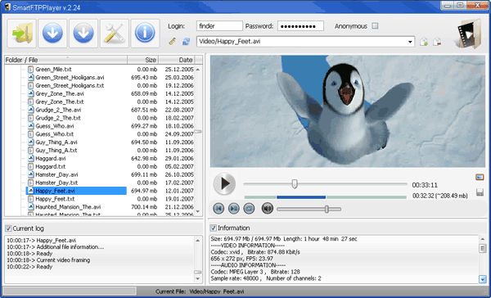Sort by the Size column header
This screenshot has height=298, width=491.
coord(142,60)
